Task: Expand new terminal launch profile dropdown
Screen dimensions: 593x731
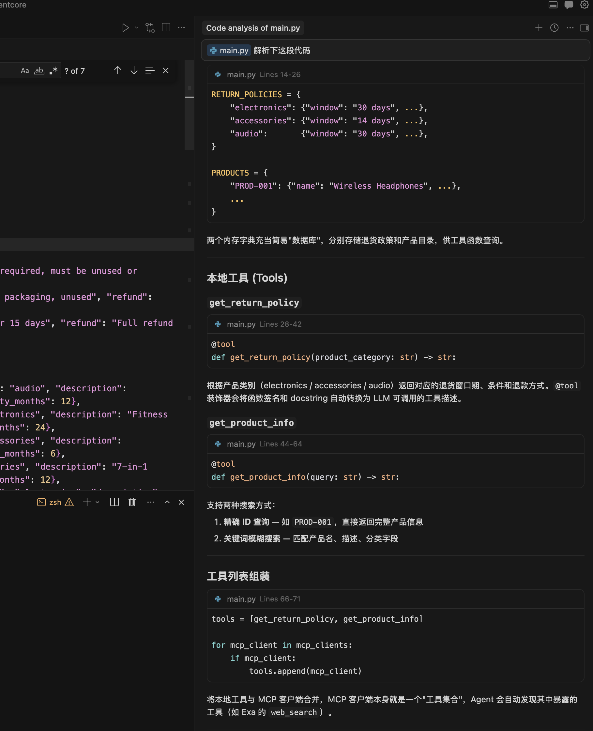Action: (x=98, y=502)
